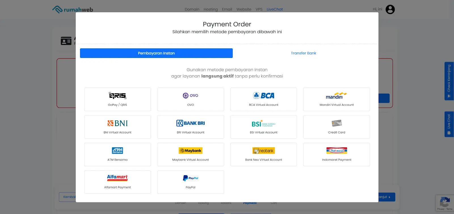Choose BSI Virtual Account
This screenshot has height=214, width=454.
pos(264,127)
